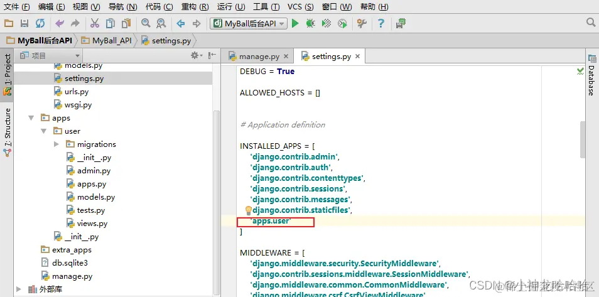Click the intention lightbulb icon in editor
The image size is (599, 297).
[x=248, y=210]
